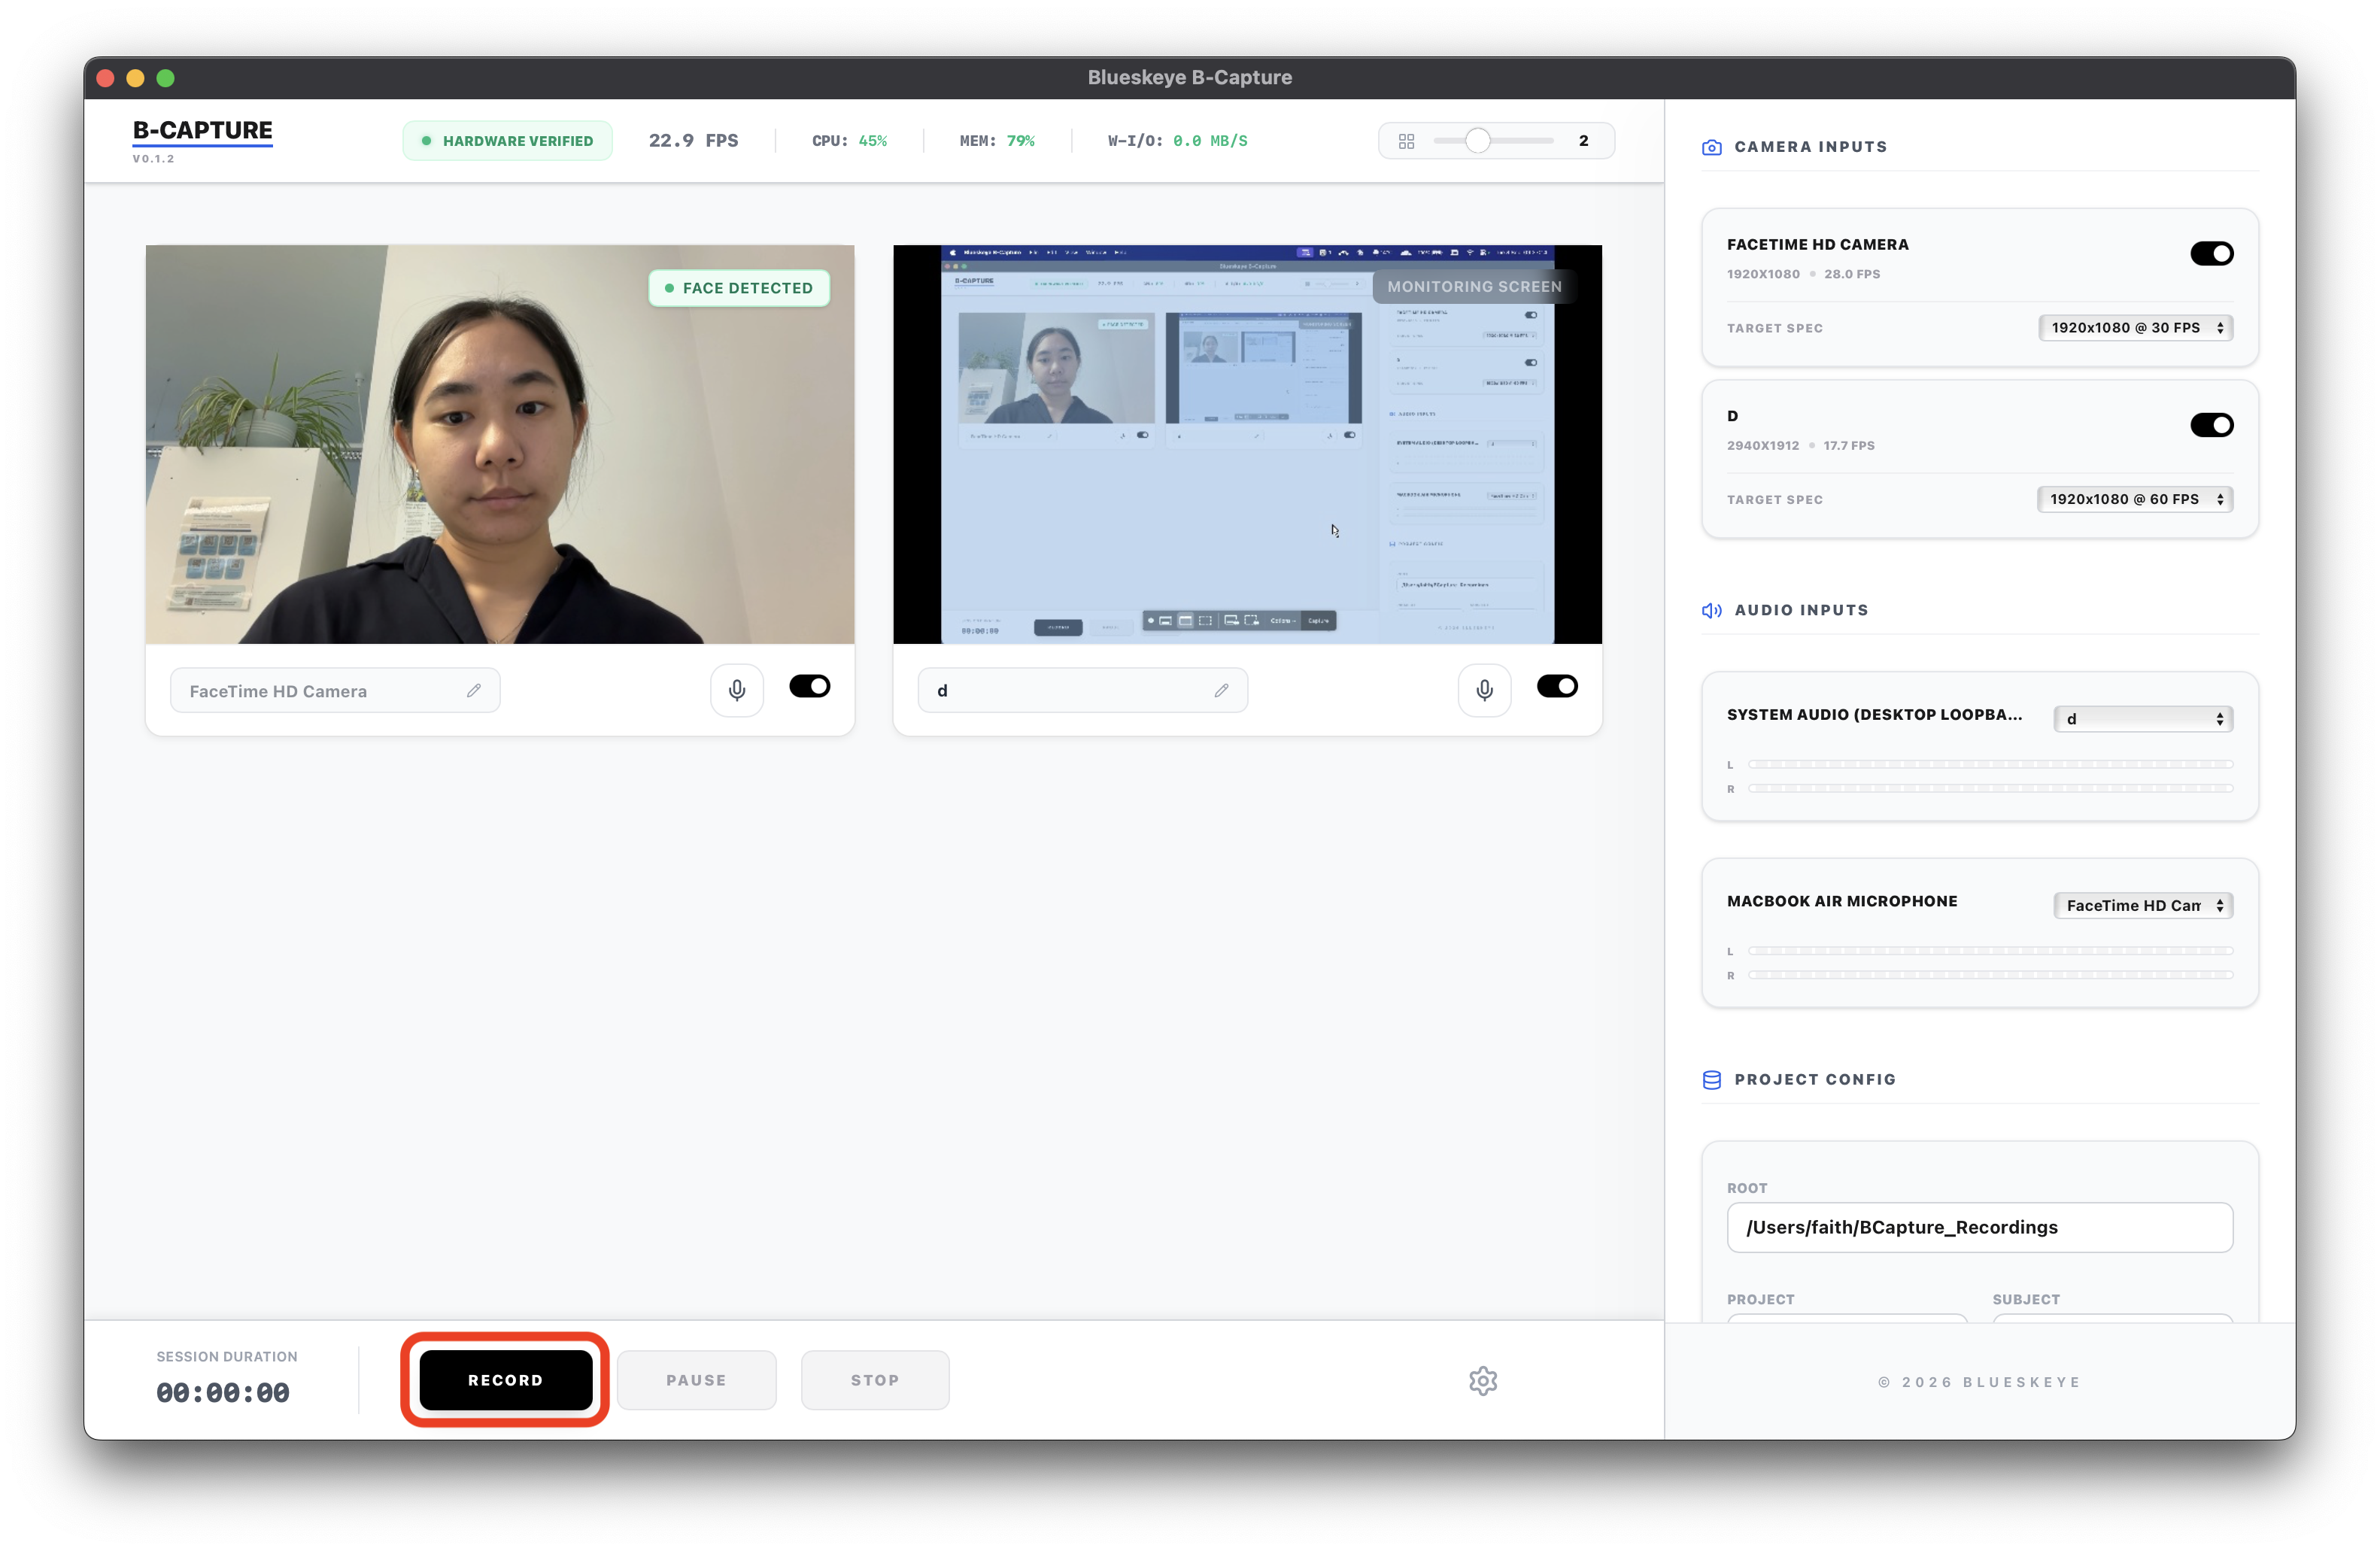Click the settings gear icon

tap(1482, 1380)
